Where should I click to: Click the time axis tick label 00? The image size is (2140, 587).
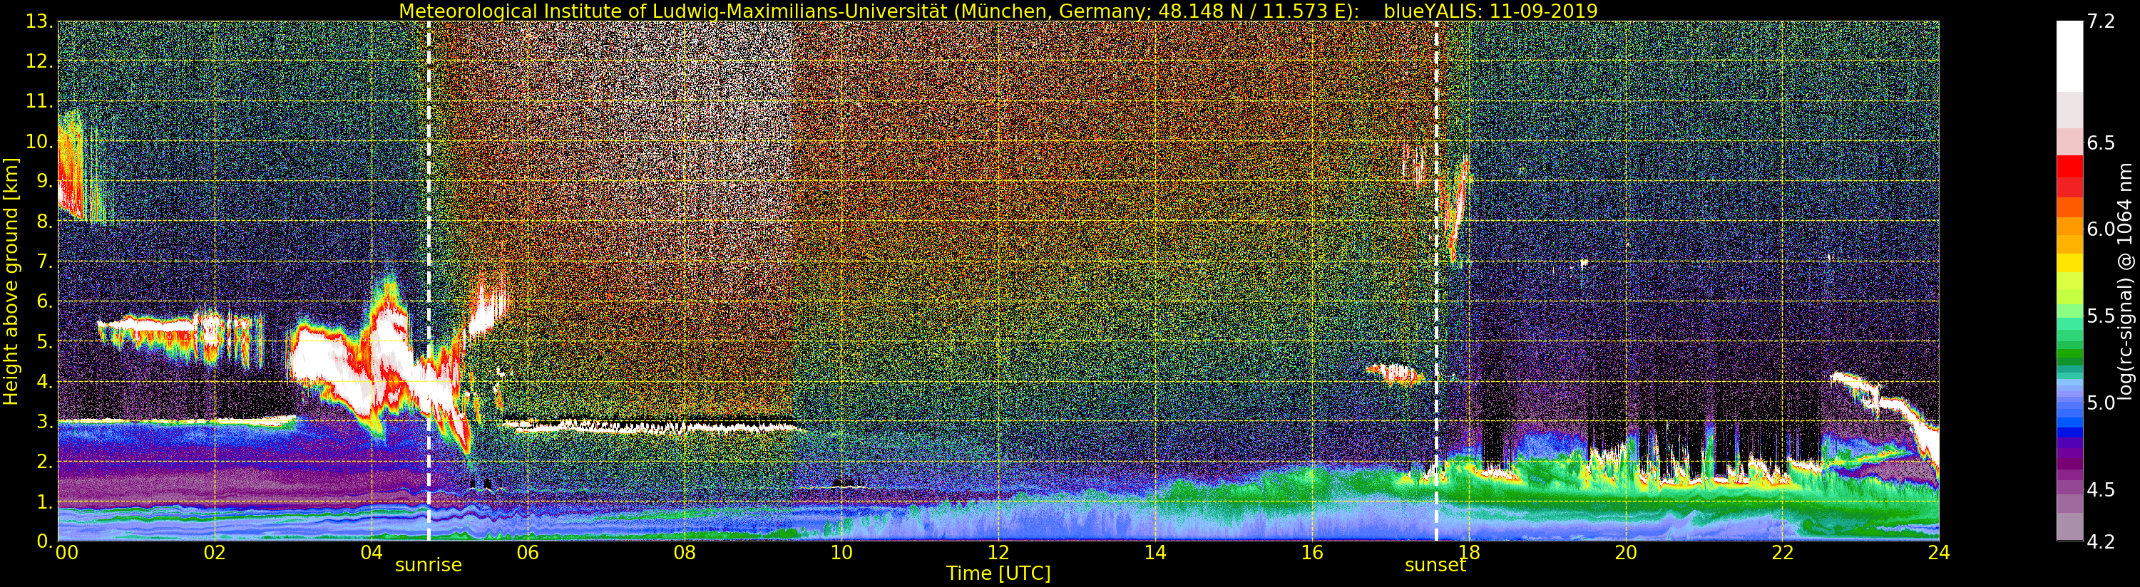(67, 552)
